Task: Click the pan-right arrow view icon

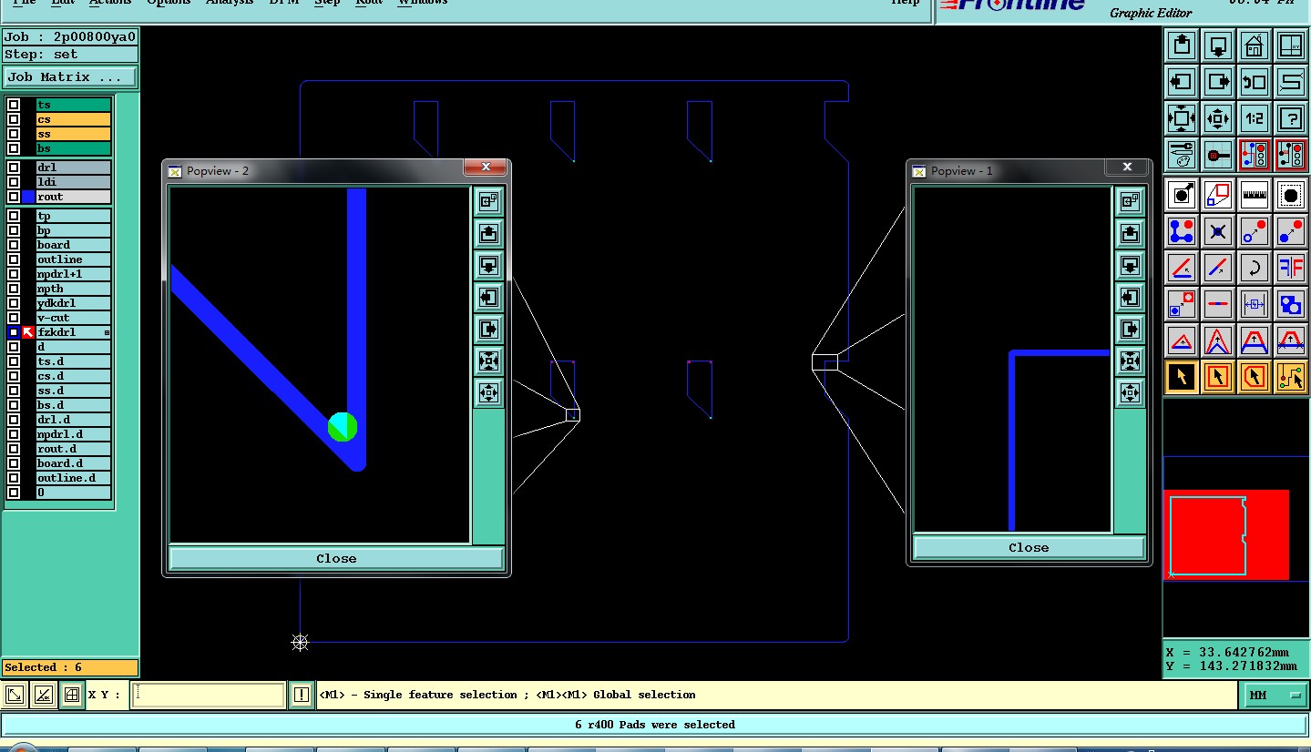Action: point(1218,81)
